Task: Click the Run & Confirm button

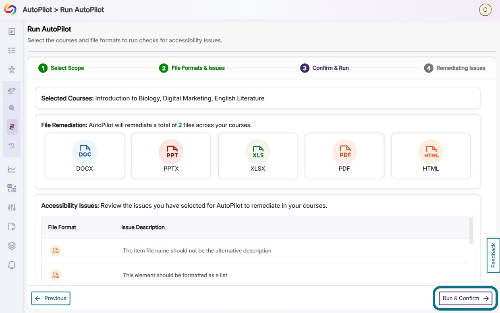Action: tap(465, 298)
